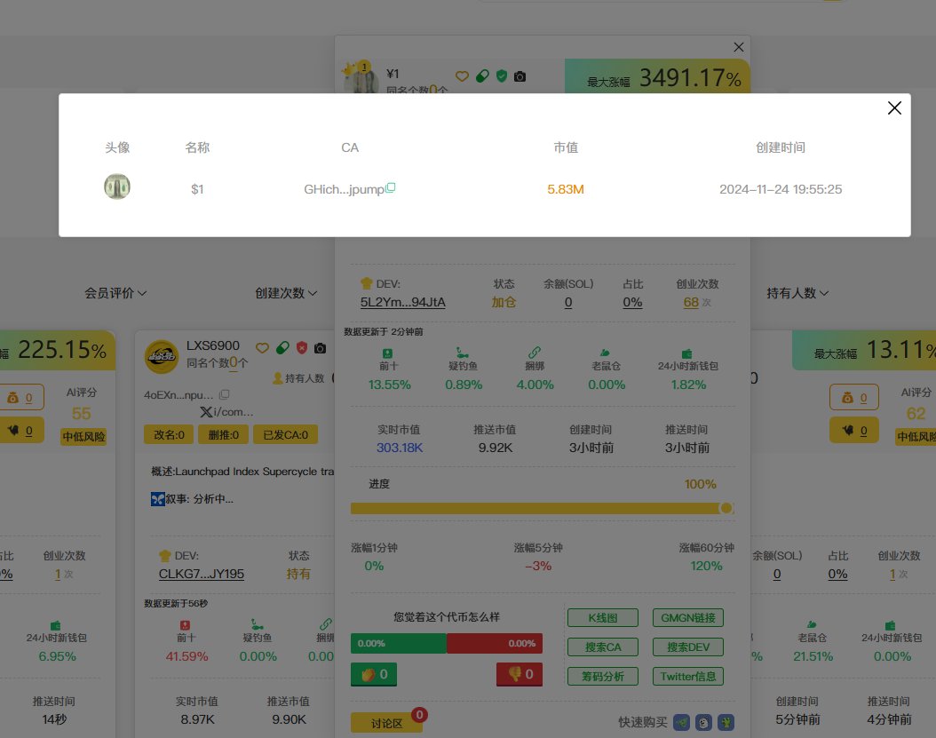The image size is (936, 738).
Task: Expand the 会员评价 sort dropdown
Action: pyautogui.click(x=115, y=293)
